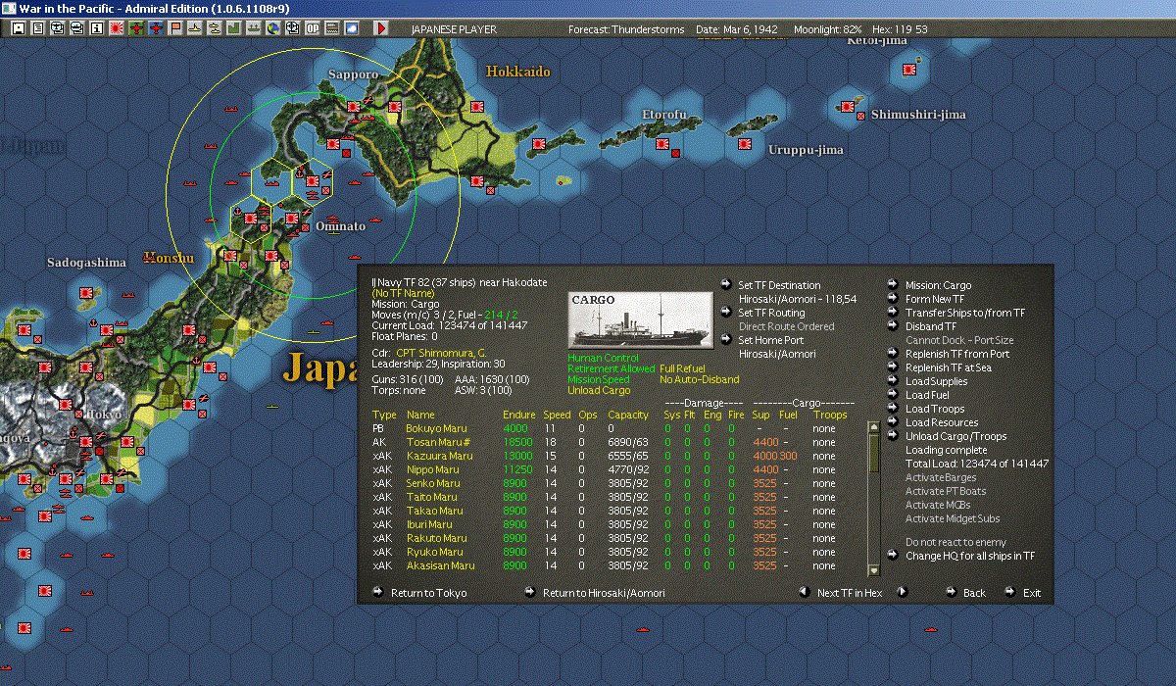This screenshot has width=1176, height=686.
Task: Click the CARGO ship image
Action: [x=641, y=318]
